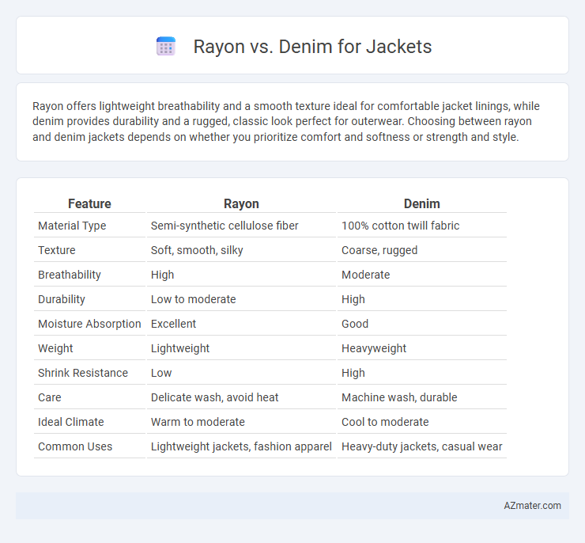Screen dimensions: 585x543
Task: Select the 'Common Uses' label
Action: 75,446
